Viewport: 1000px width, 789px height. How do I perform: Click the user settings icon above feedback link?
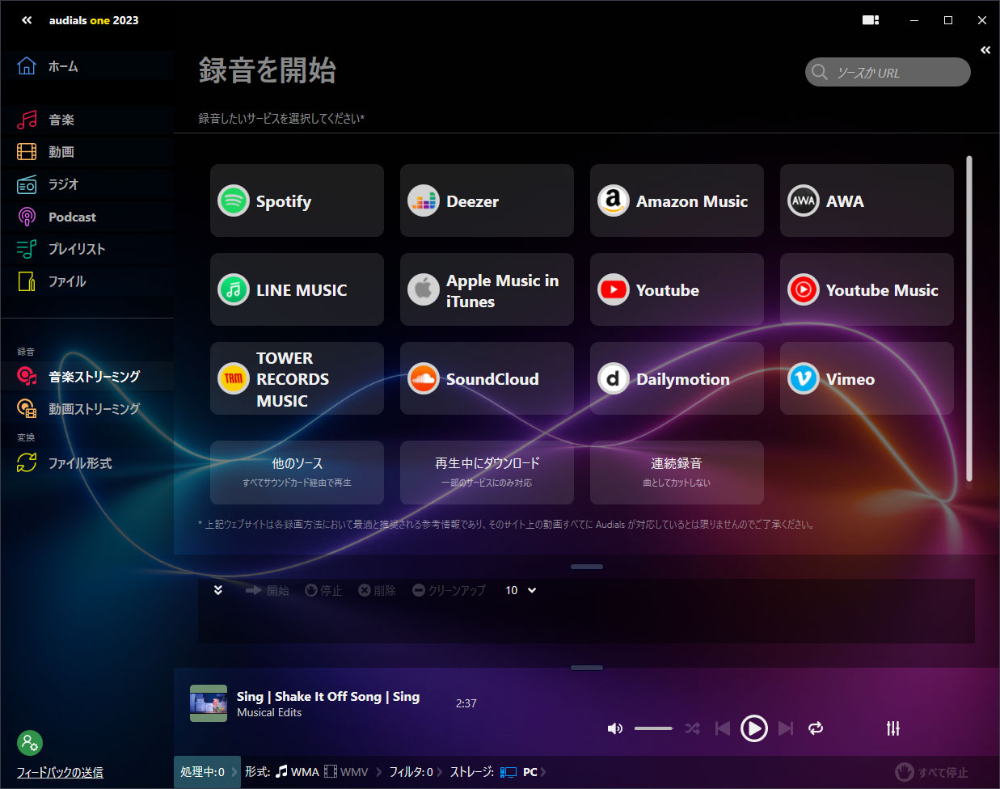click(x=30, y=742)
